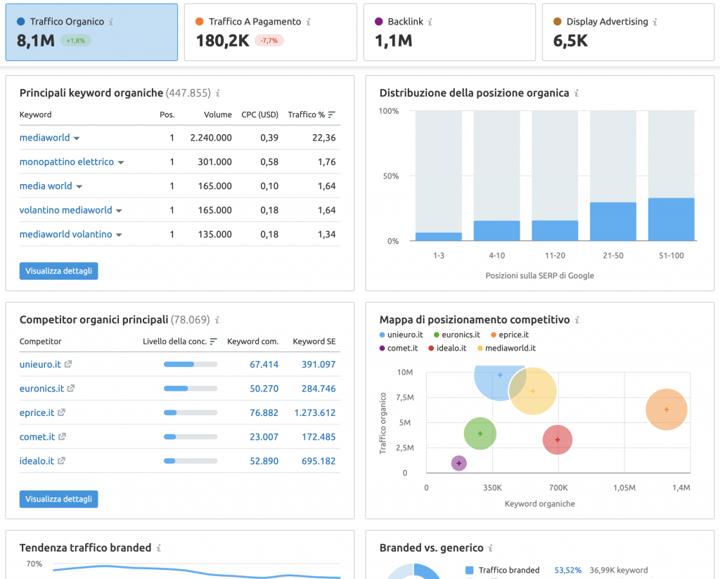Expand dropdown arrow next to mediaworld keyword

point(77,138)
